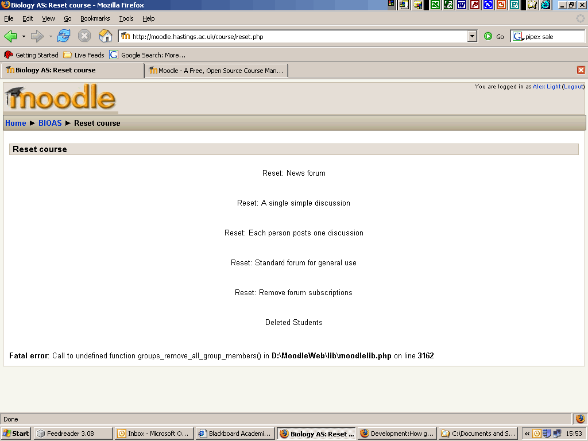Click the security shield tray icon
Image resolution: width=588 pixels, height=441 pixels.
(547, 434)
